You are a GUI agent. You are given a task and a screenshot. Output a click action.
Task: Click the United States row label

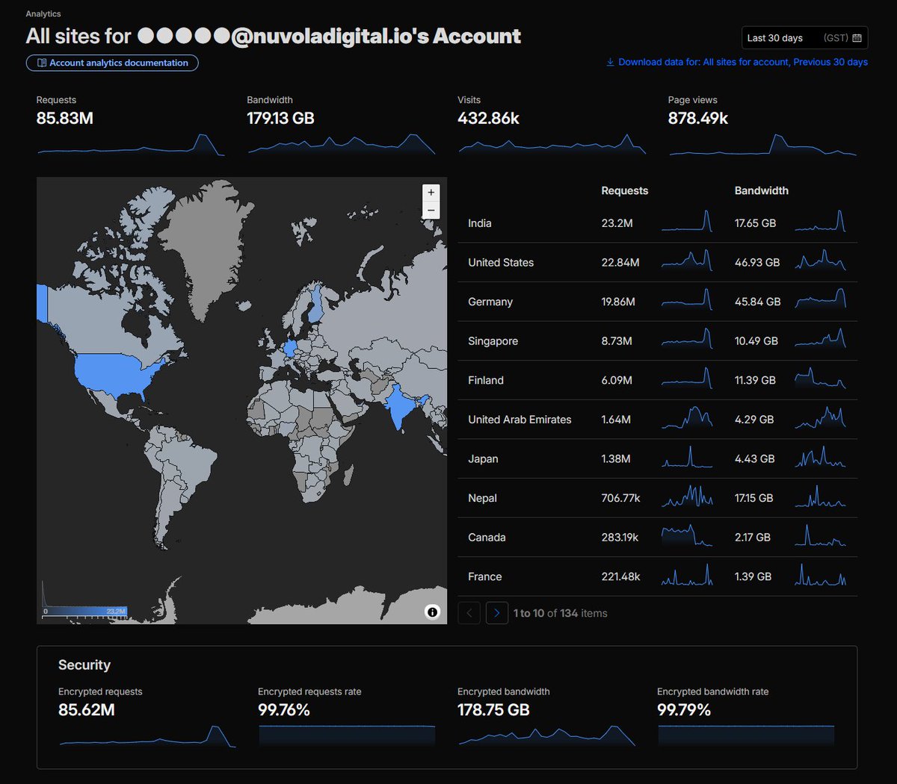click(x=501, y=263)
